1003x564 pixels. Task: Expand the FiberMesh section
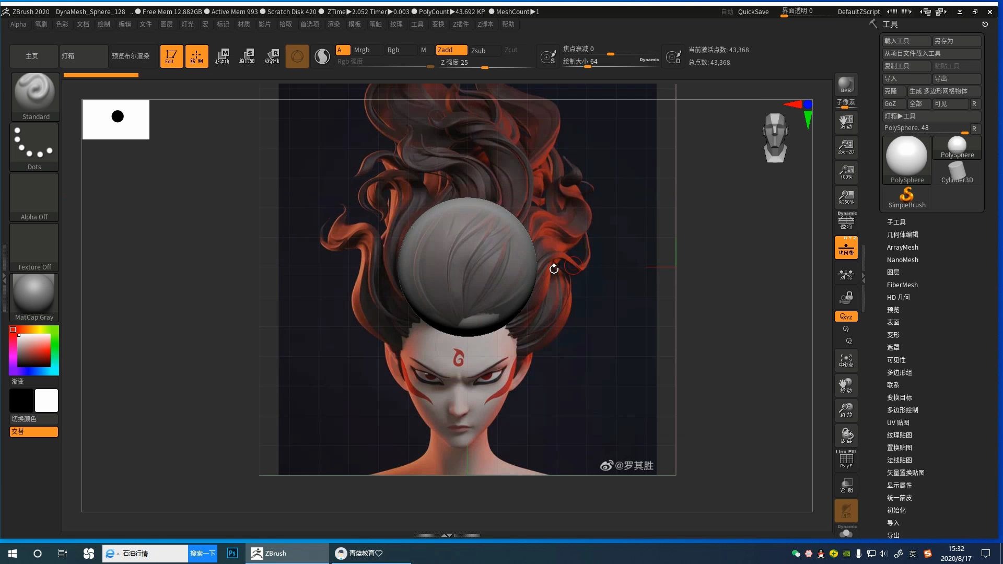coord(902,285)
